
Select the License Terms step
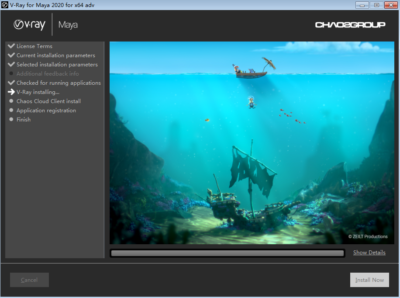34,46
